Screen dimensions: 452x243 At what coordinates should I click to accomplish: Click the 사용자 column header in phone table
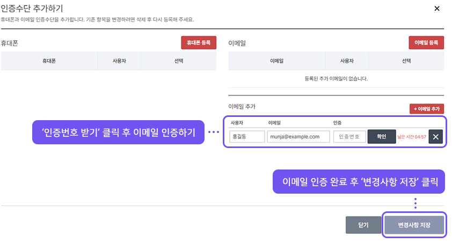(x=119, y=61)
